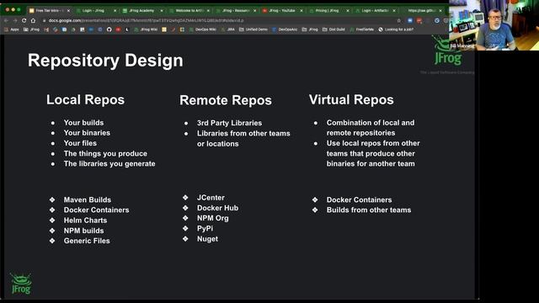Click the site info lock icon
Screen dimensions: 539x303
click(45, 20)
